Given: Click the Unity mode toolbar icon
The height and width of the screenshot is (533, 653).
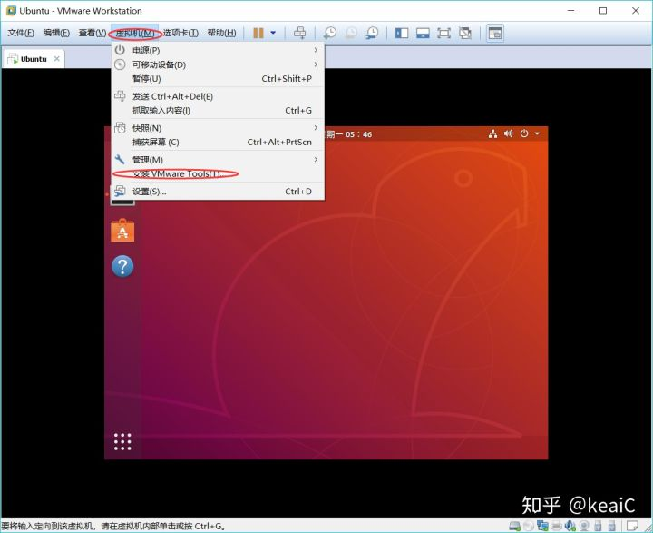Looking at the screenshot, I should click(x=465, y=33).
